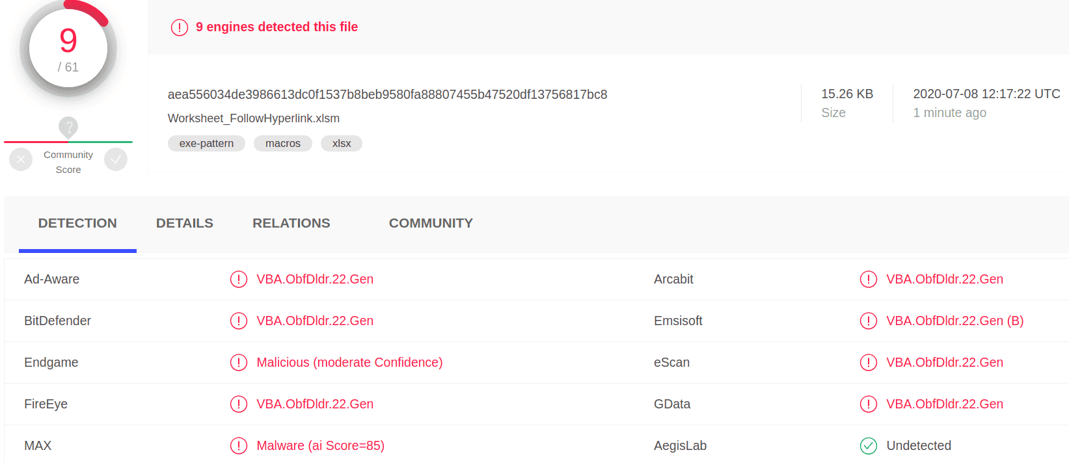Click the 'exe-pattern' tag
This screenshot has height=463, width=1069.
pyautogui.click(x=206, y=144)
